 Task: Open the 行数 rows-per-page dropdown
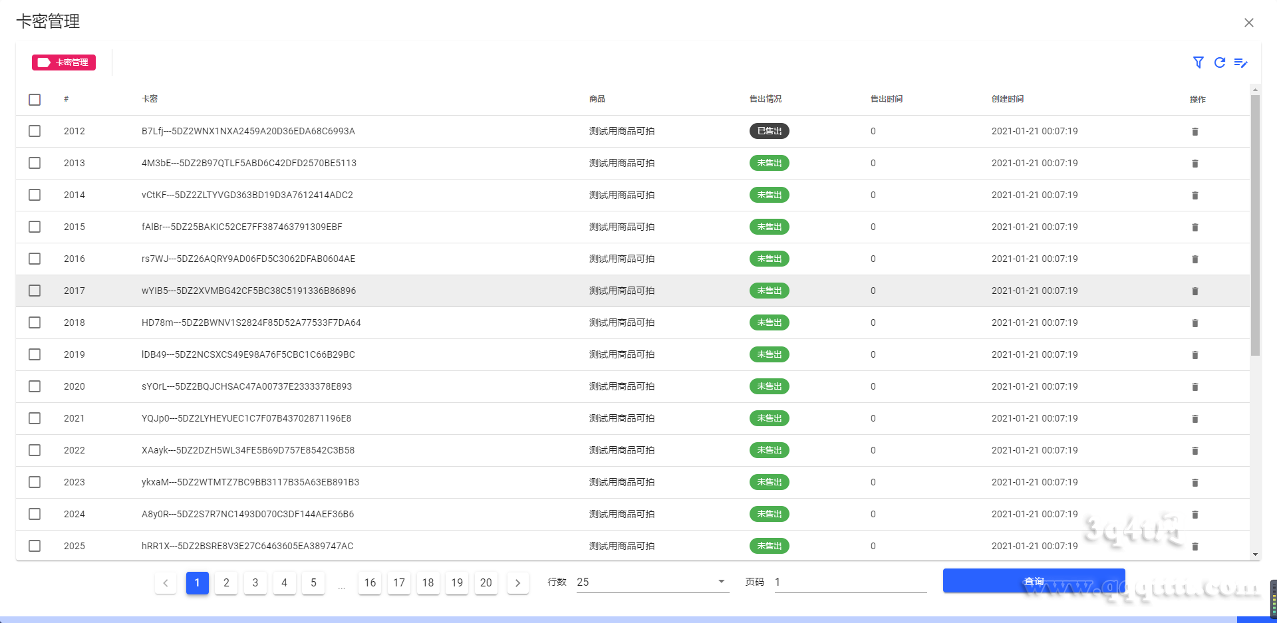[x=652, y=582]
